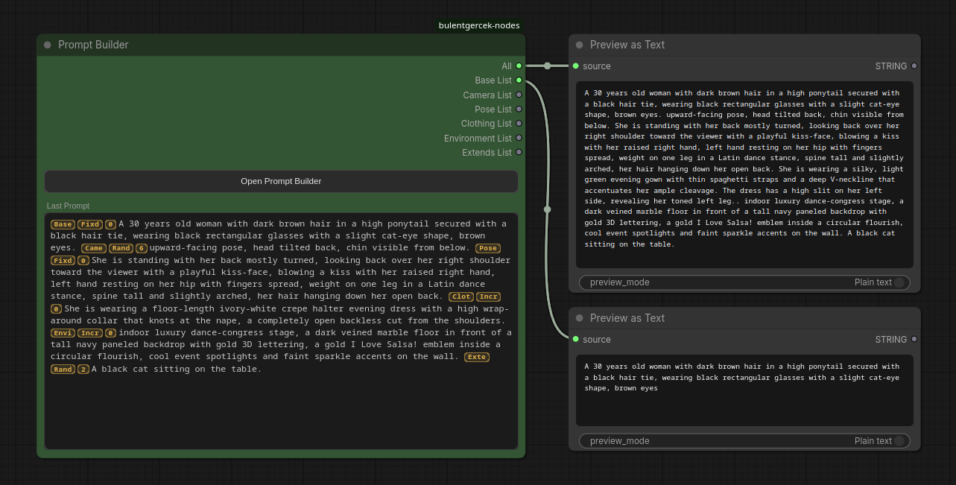Click STRING output socket of the full-prompt preview node
This screenshot has height=485, width=956.
click(x=914, y=66)
